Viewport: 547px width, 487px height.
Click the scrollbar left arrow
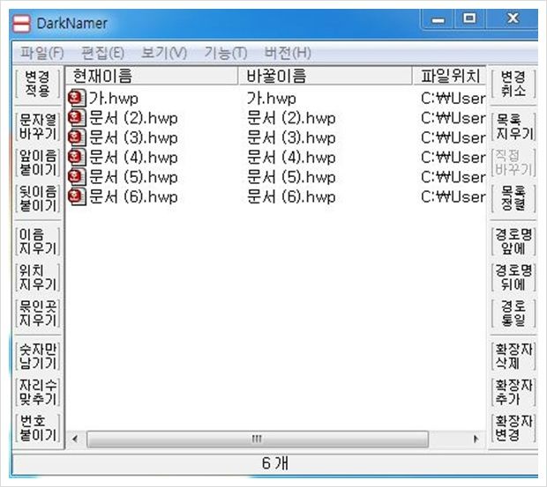point(75,439)
